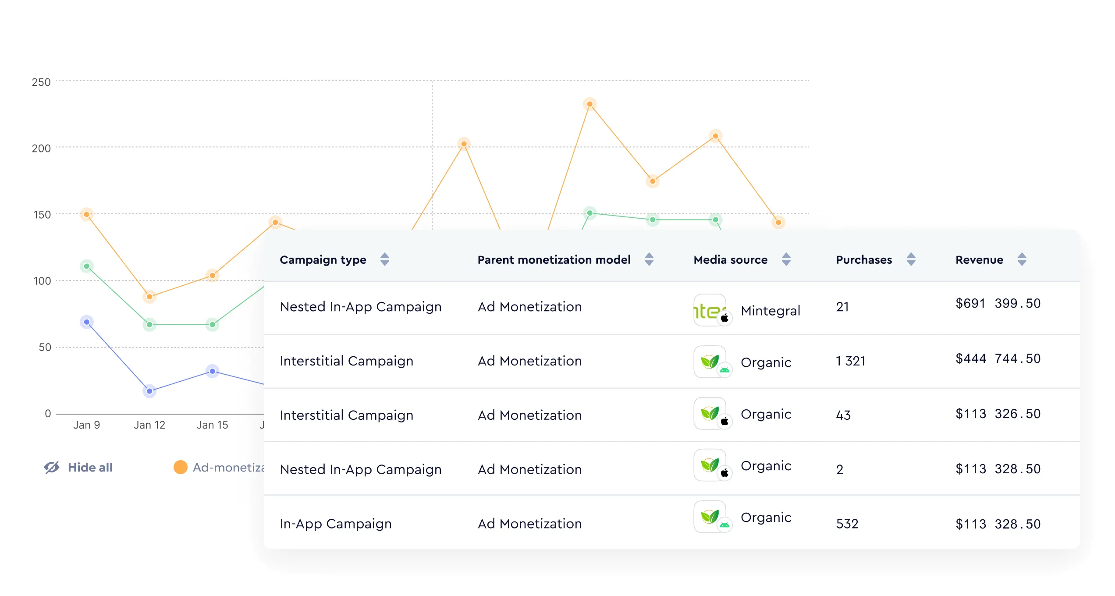Image resolution: width=1115 pixels, height=596 pixels.
Task: Sort by Purchases column arrows
Action: pos(911,259)
